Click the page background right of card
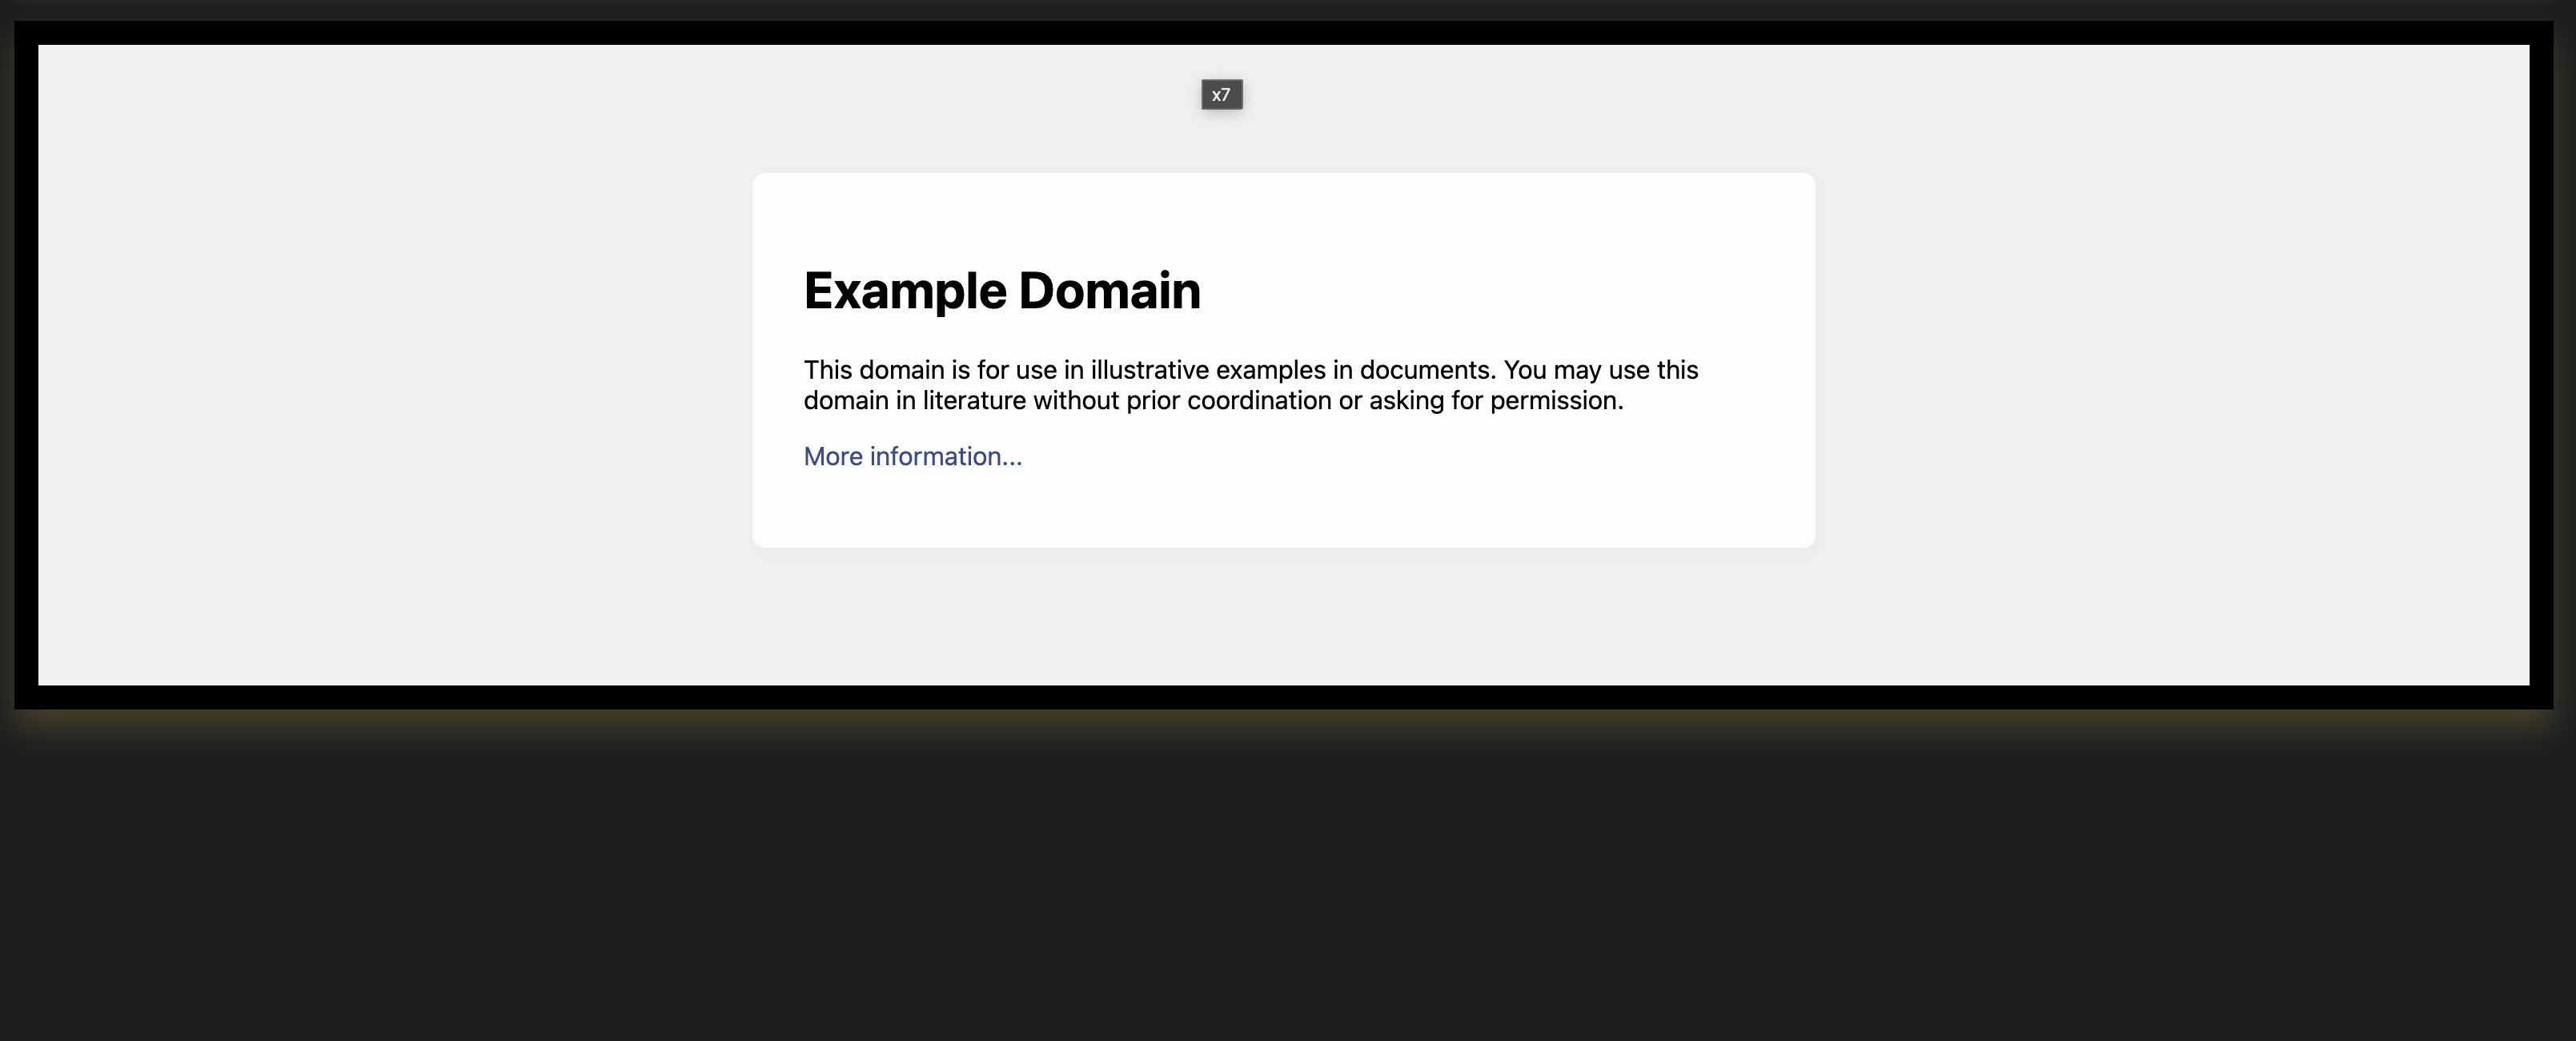The height and width of the screenshot is (1041, 2576). click(x=2150, y=360)
